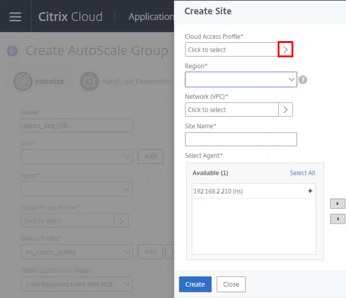This screenshot has height=298, width=346.
Task: Click the Network (VPC) Click to select box
Action: click(231, 109)
